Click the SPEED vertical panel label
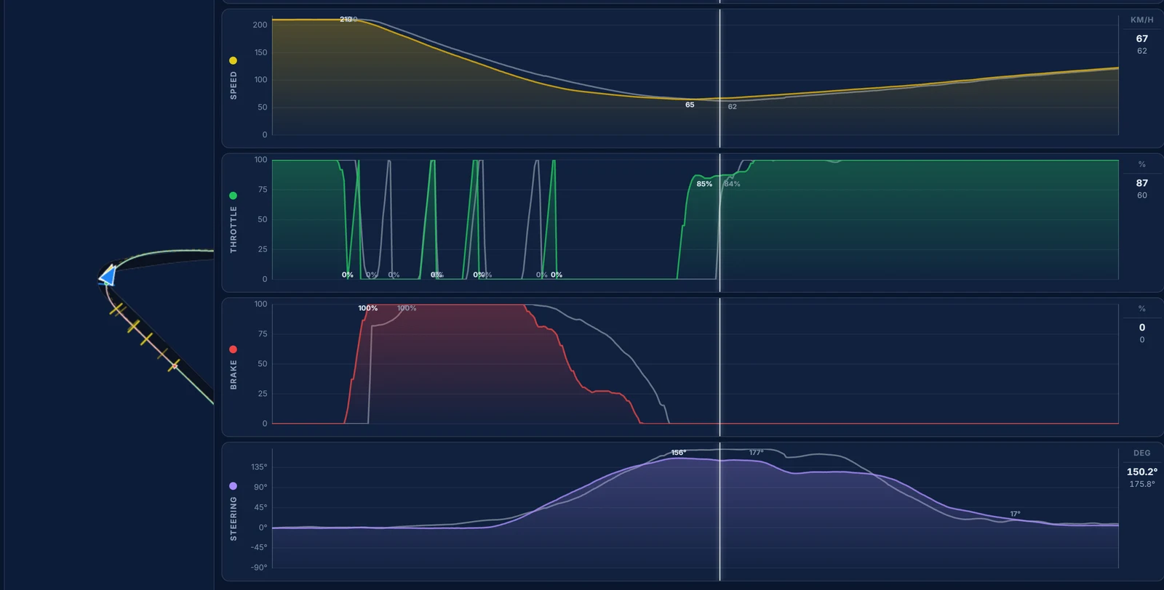The width and height of the screenshot is (1164, 590). tap(234, 85)
